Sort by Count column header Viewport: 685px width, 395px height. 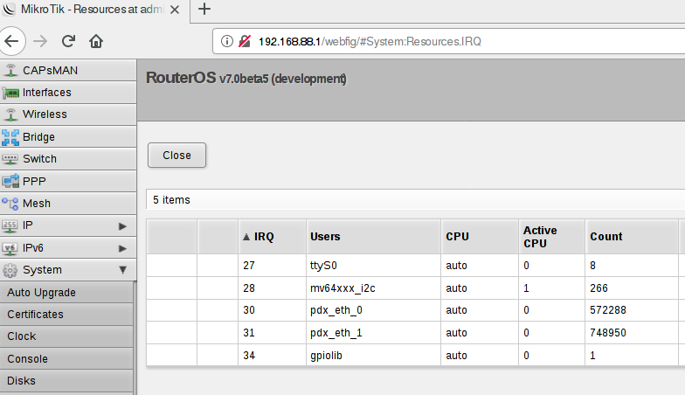coord(632,236)
